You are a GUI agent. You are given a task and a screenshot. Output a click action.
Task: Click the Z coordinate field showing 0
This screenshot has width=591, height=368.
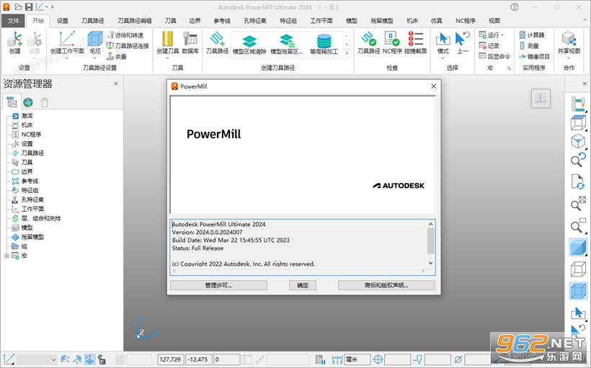pyautogui.click(x=226, y=359)
